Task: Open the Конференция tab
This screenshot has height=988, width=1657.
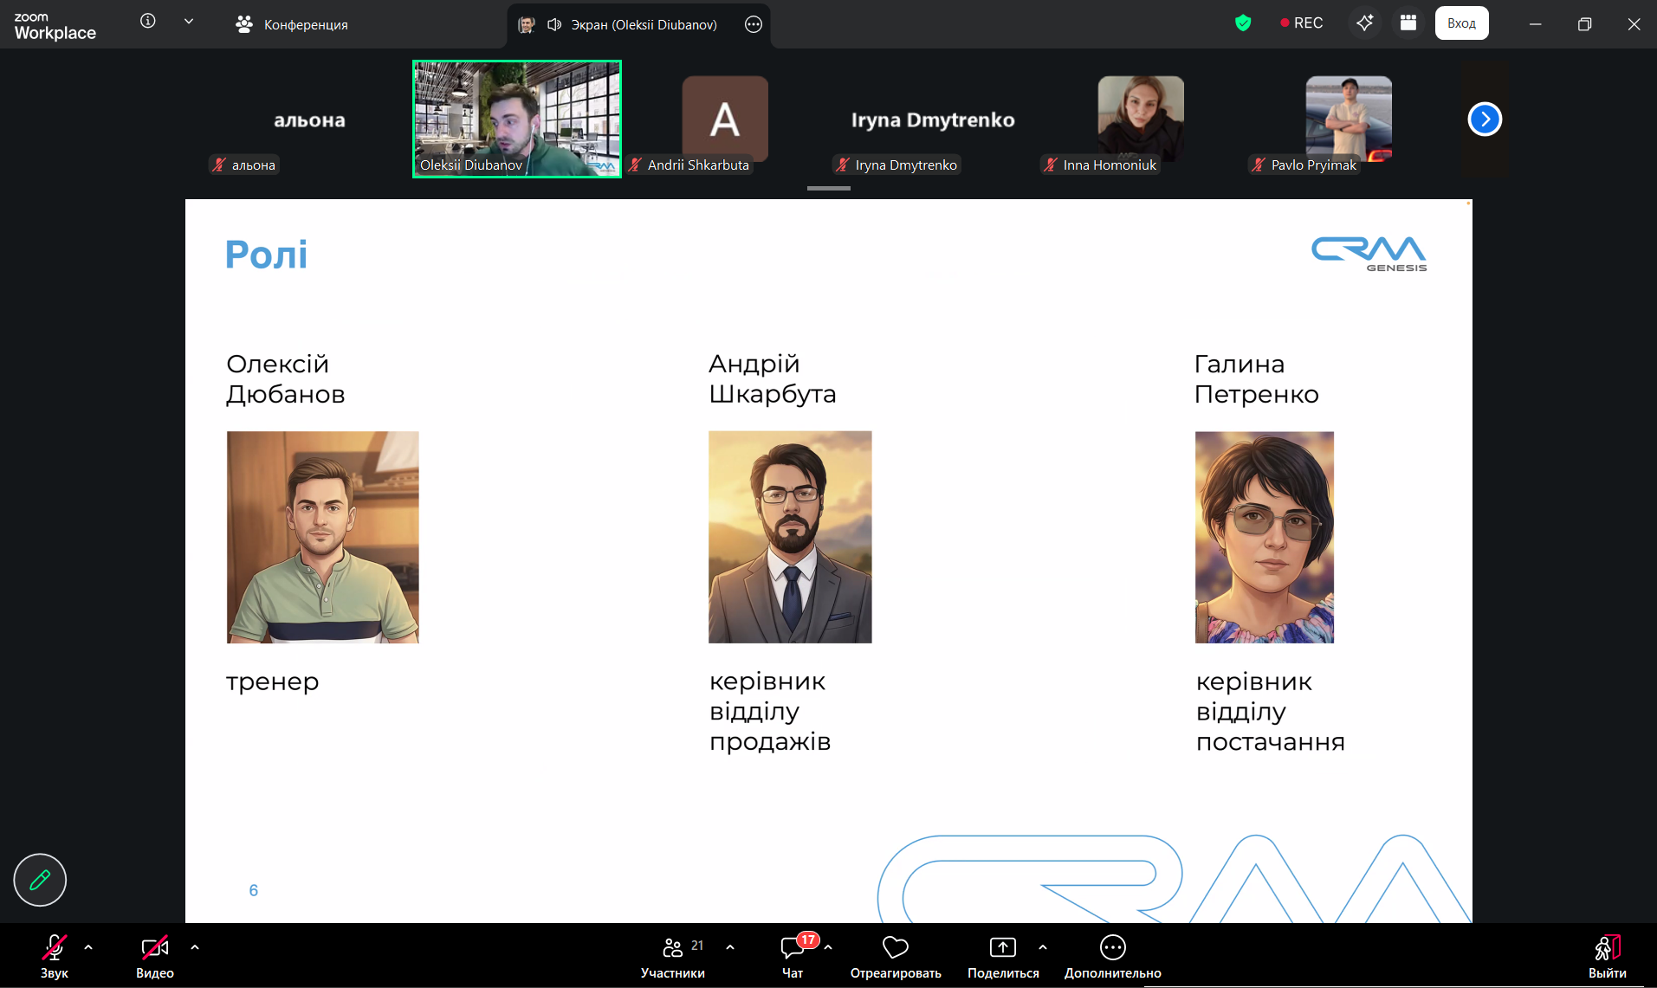Action: tap(292, 24)
